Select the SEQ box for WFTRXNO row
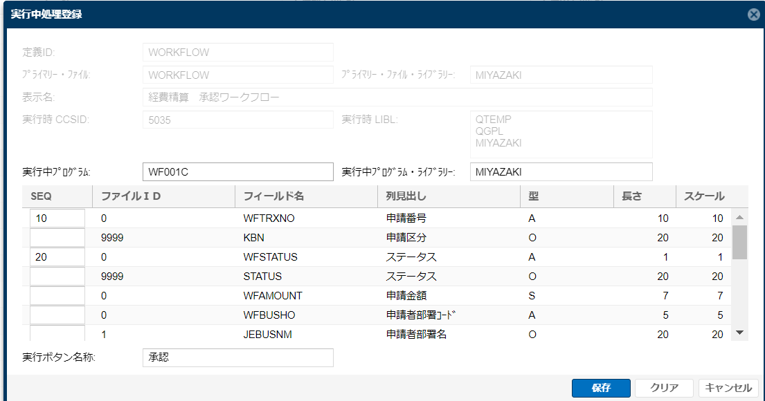This screenshot has height=401, width=765. coord(57,218)
